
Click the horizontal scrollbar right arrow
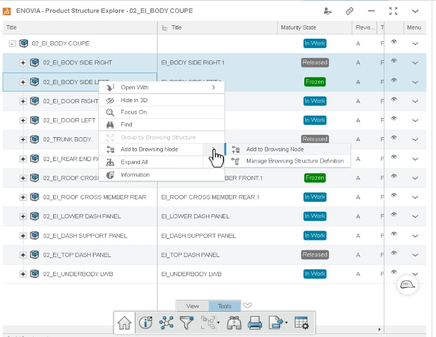(379, 329)
